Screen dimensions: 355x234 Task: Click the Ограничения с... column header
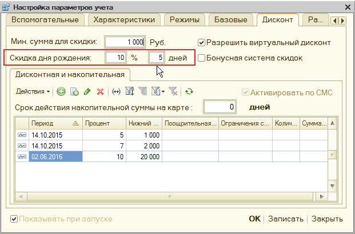245,123
